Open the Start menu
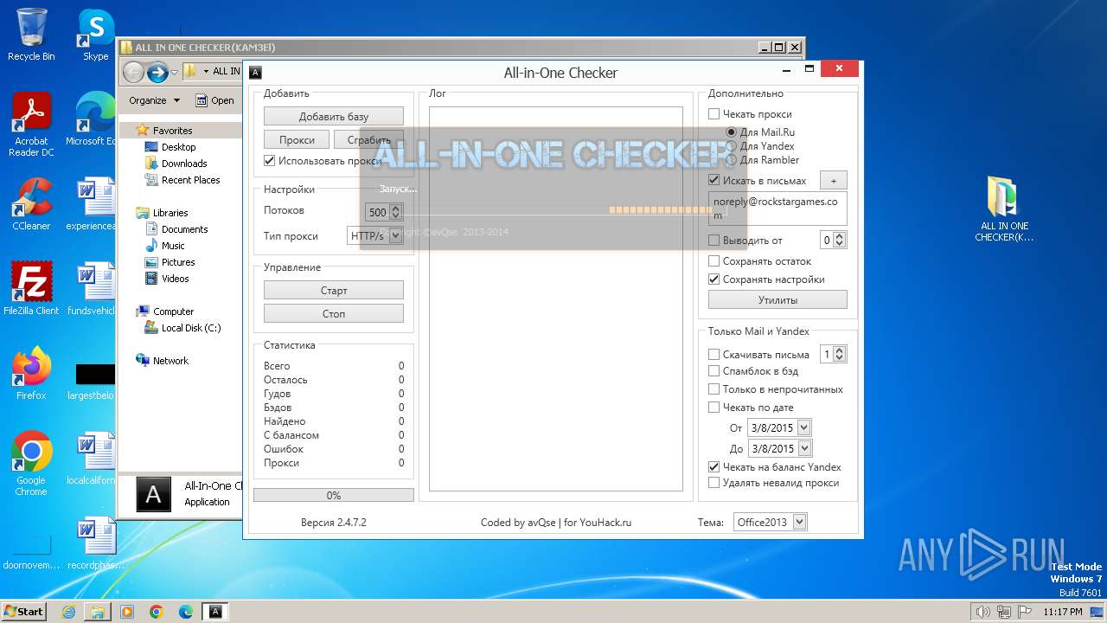 (23, 611)
